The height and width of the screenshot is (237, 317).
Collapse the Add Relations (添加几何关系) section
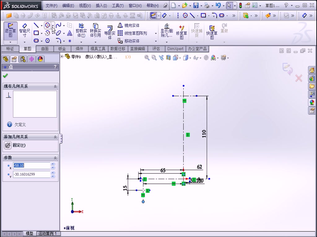point(55,137)
